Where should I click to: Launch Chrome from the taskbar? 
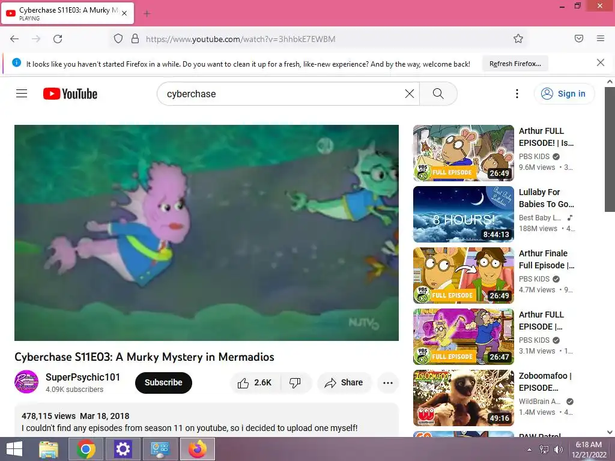coord(85,449)
